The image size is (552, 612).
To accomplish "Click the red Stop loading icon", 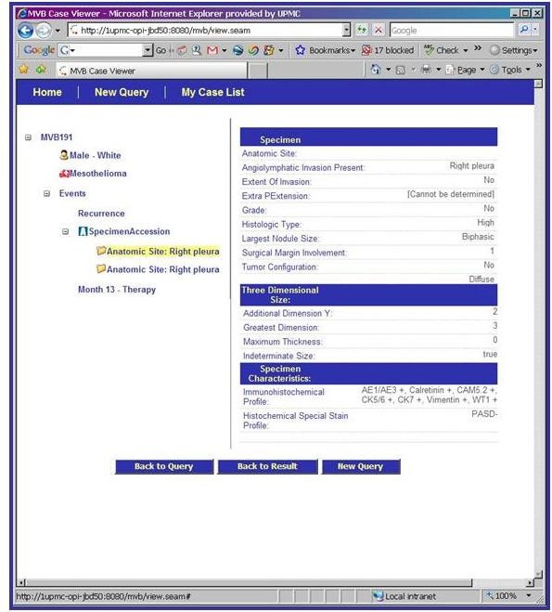I will (x=379, y=30).
